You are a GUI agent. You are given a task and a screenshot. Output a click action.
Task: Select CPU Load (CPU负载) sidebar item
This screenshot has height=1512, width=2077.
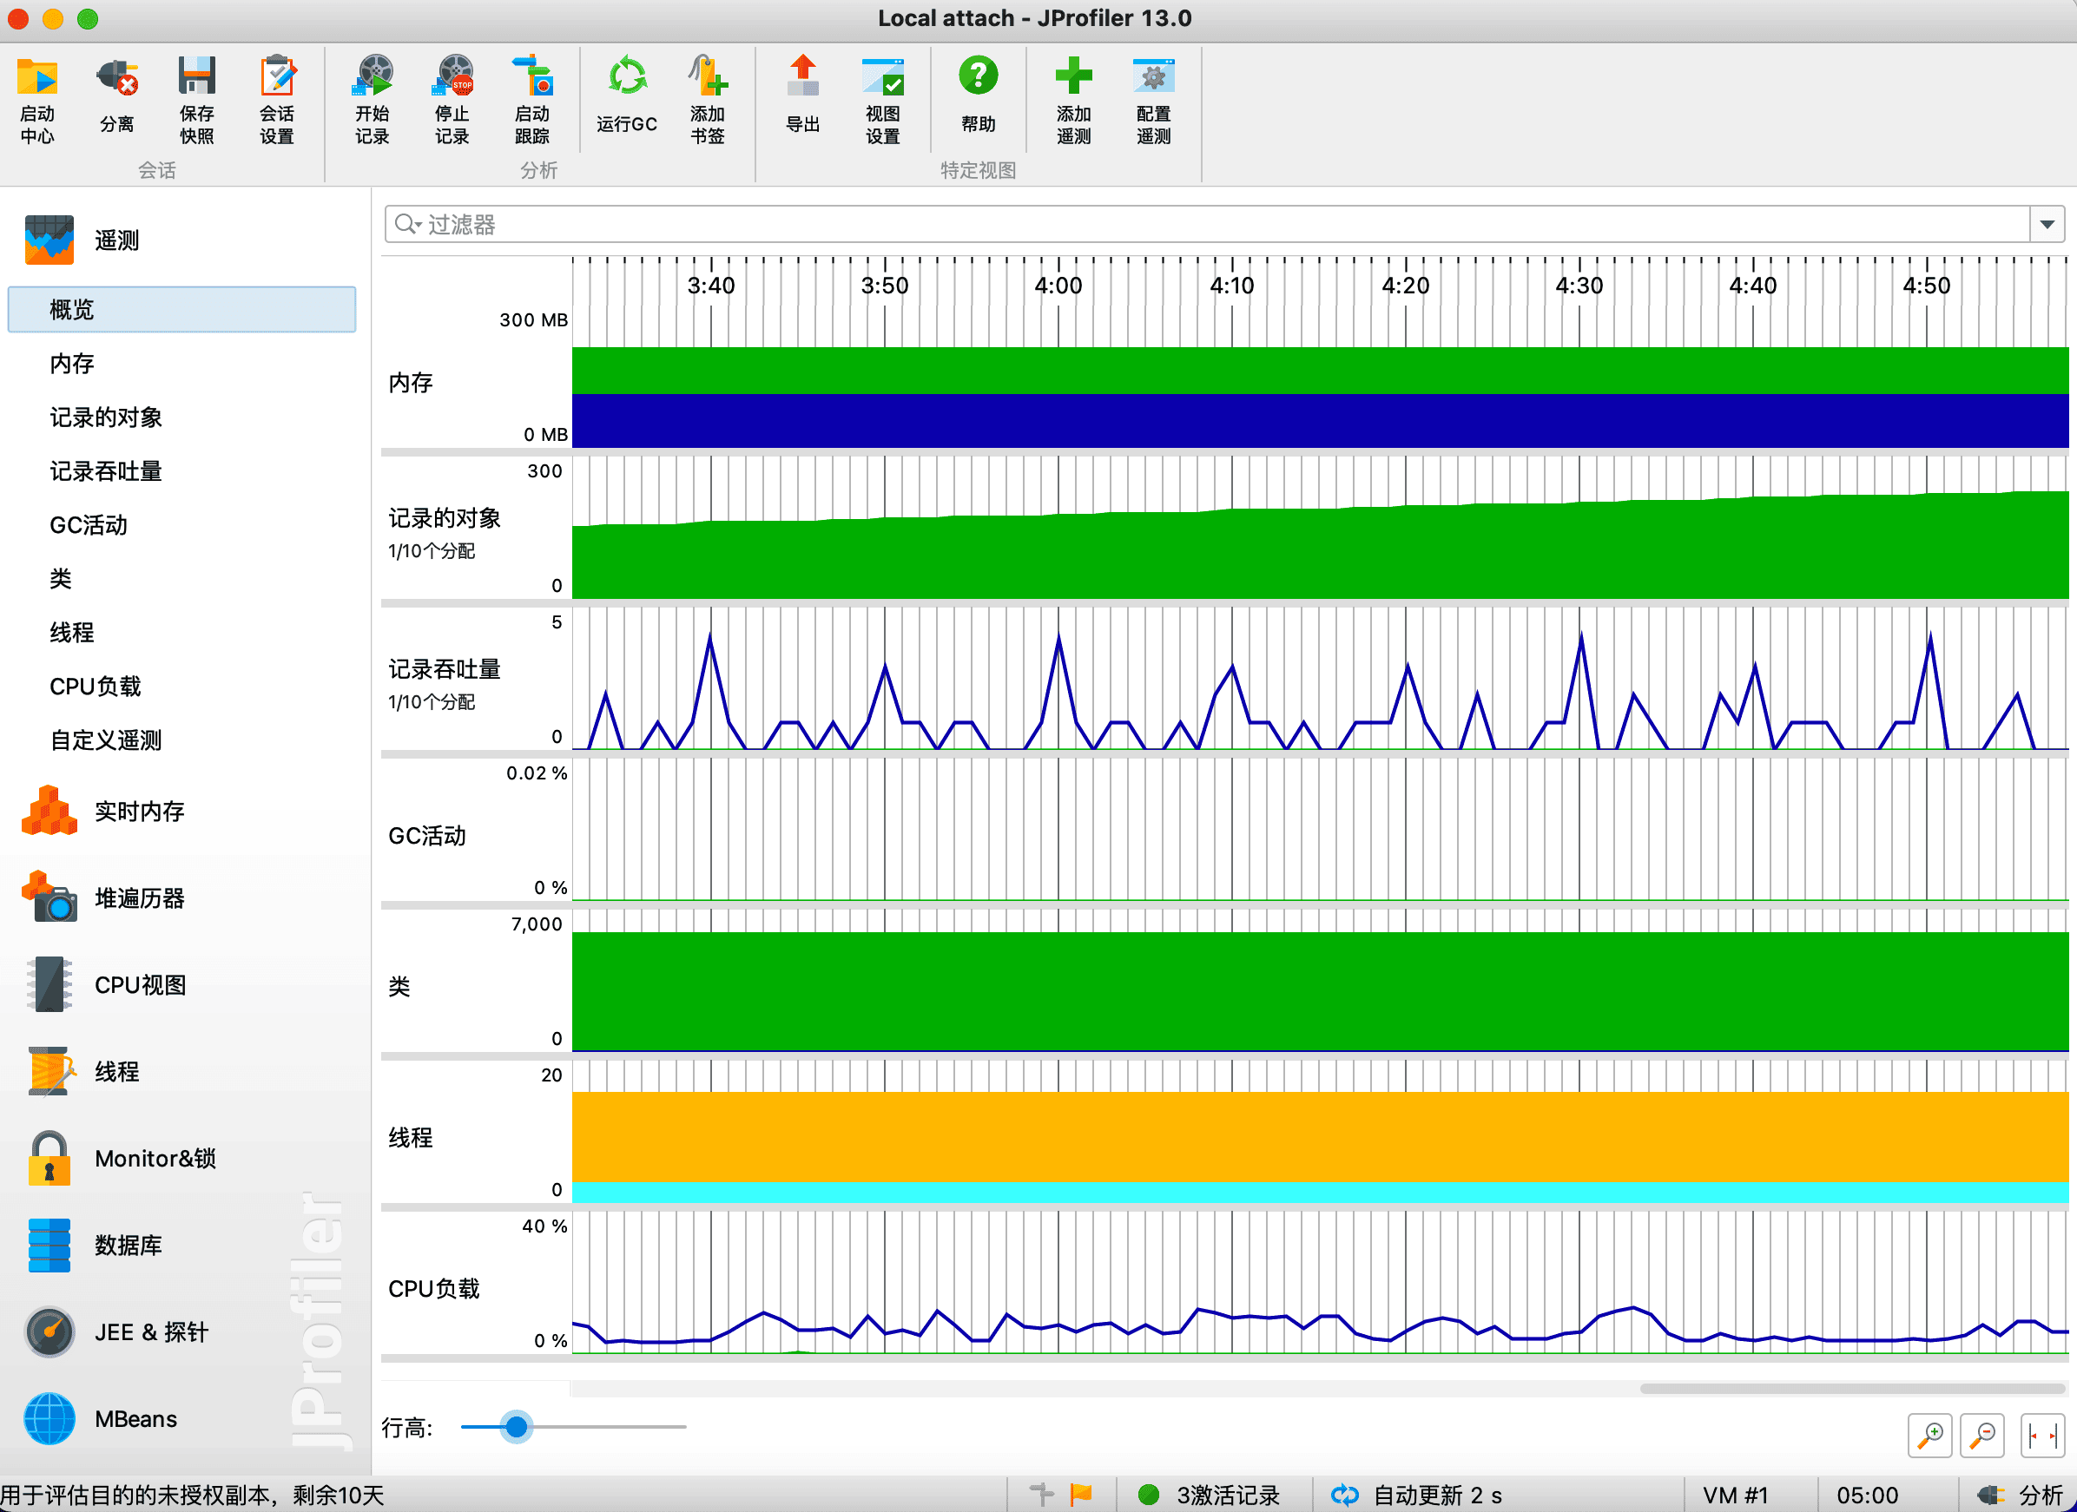point(96,687)
